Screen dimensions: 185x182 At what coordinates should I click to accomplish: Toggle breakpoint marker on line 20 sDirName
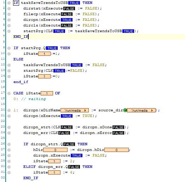[9, 111]
